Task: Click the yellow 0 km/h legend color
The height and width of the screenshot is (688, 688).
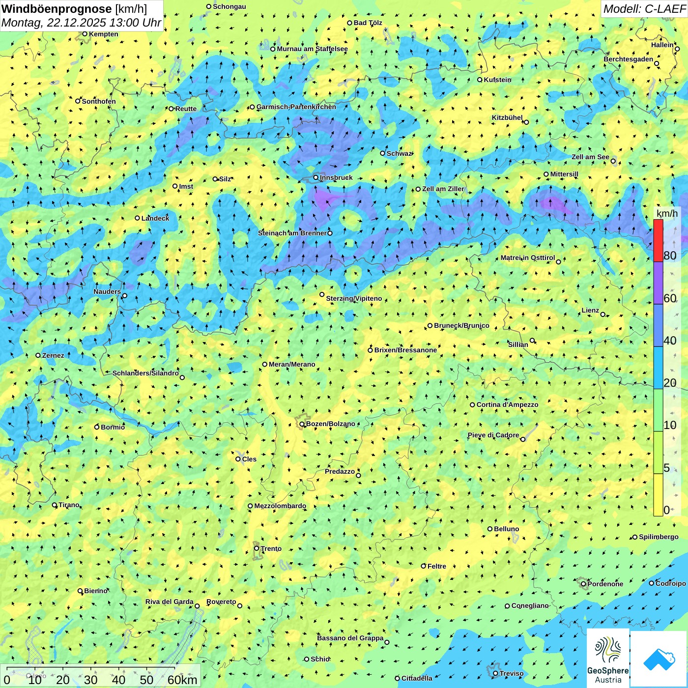Action: (x=658, y=495)
